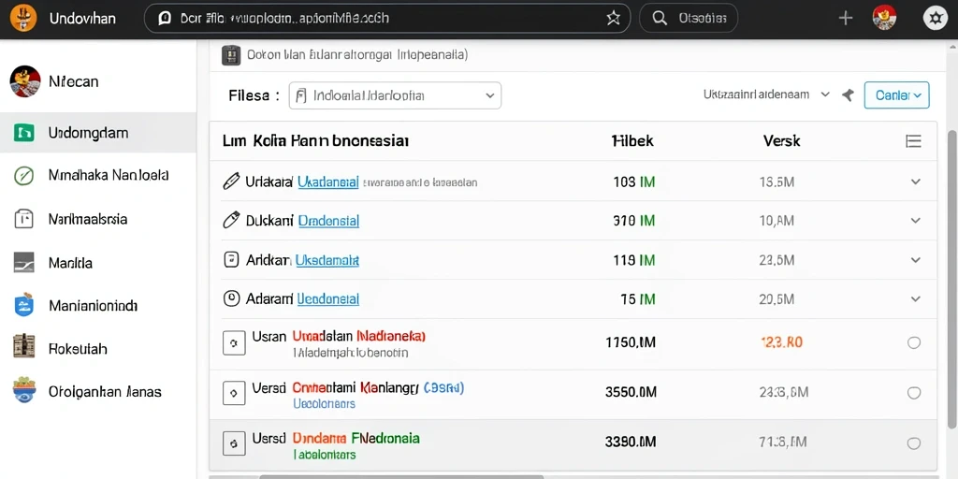The width and height of the screenshot is (958, 479).
Task: Click the 3550.0M value
Action: click(x=631, y=393)
